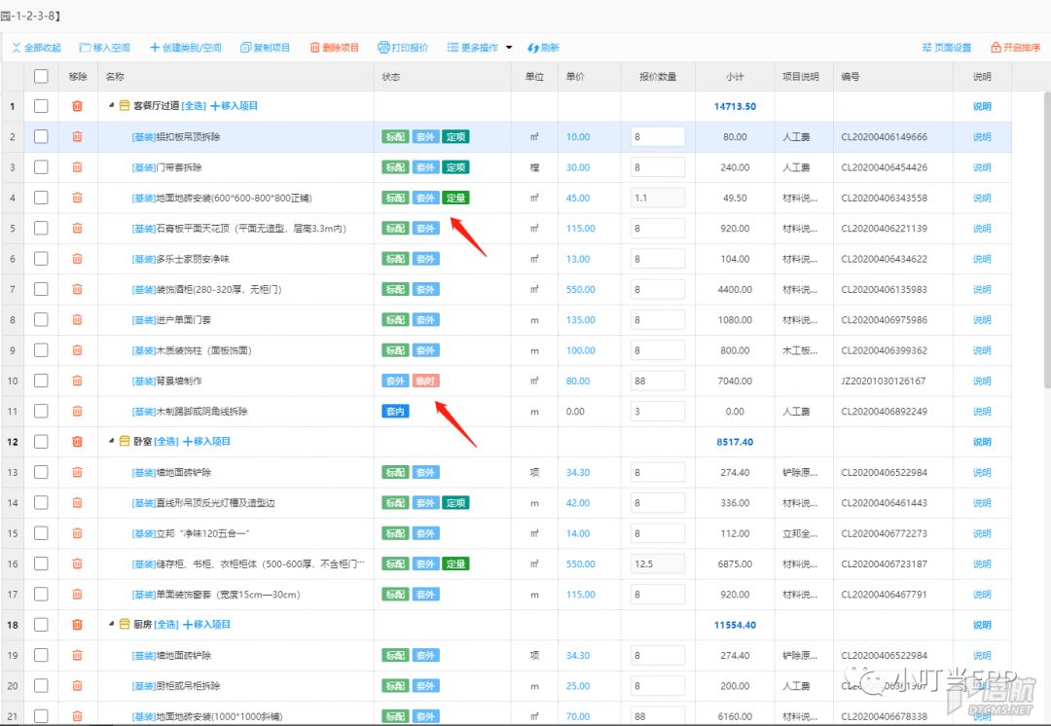Screen dimensions: 1051x726
Task: Click the 创建类别/空间 plus icon
Action: [154, 48]
